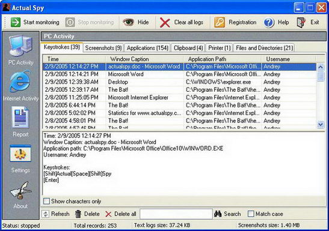
Task: Enable Show characters only checkbox
Action: [x=46, y=201]
